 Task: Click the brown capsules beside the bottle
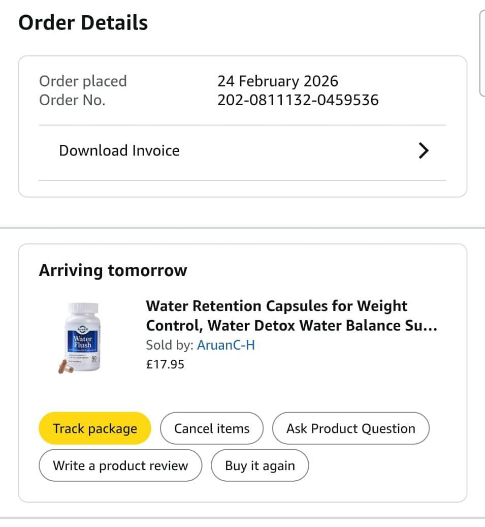(62, 366)
